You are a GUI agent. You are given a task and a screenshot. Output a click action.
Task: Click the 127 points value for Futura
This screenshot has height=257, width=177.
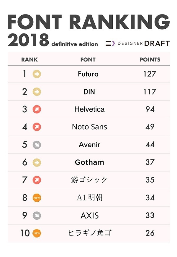(x=150, y=74)
